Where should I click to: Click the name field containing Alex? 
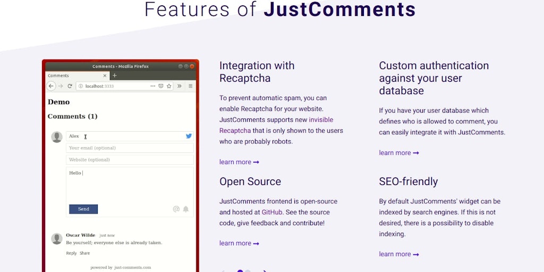(x=130, y=136)
